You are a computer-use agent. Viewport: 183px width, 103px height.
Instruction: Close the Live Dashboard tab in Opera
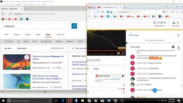(121, 7)
